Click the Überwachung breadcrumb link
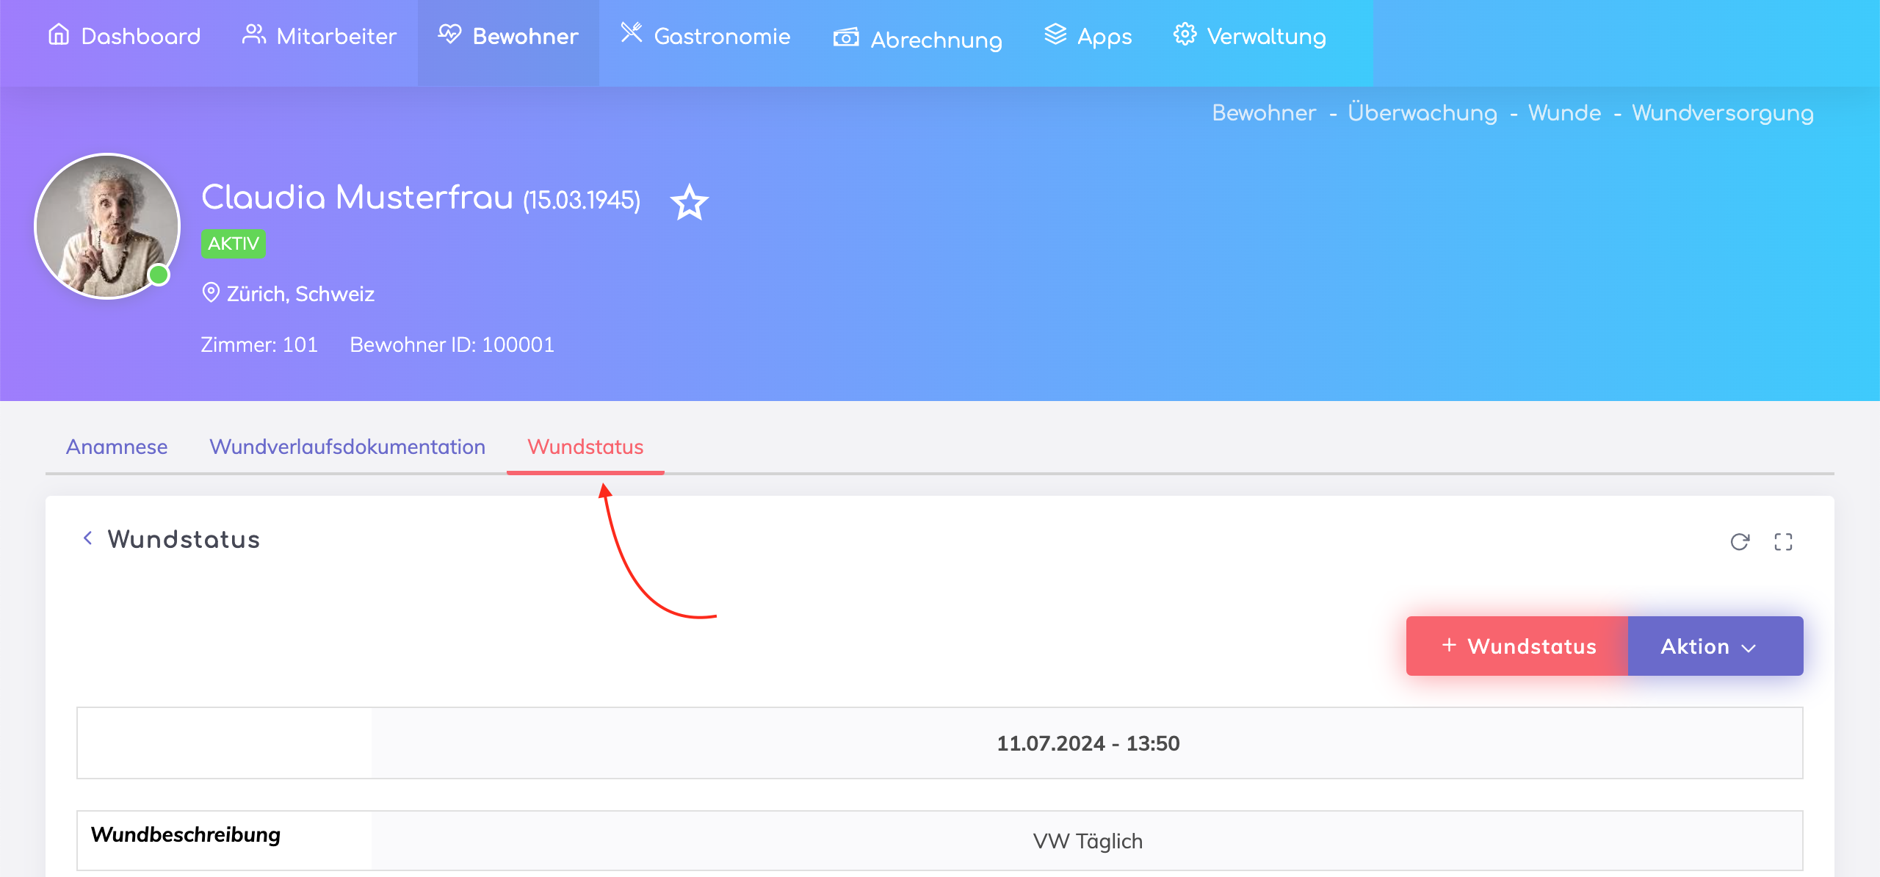The image size is (1880, 877). pos(1422,113)
